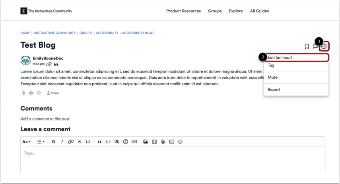Open Groups in the top navigation
Image resolution: width=340 pixels, height=184 pixels.
[x=215, y=11]
